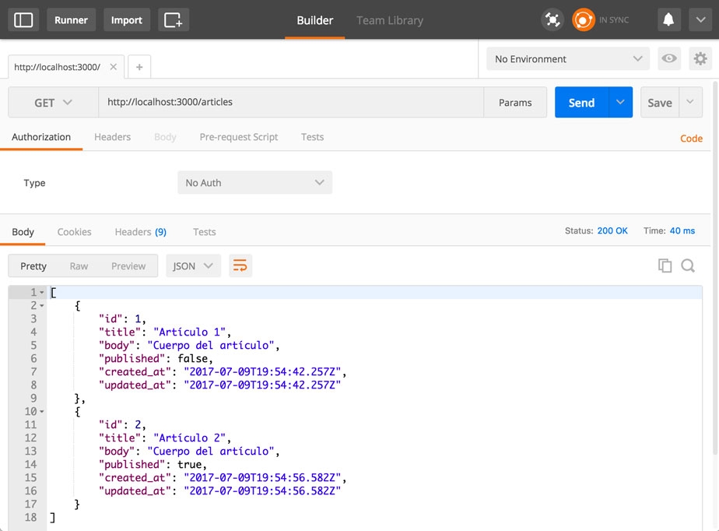Click the blue Send button
Viewport: 719px width, 531px height.
click(x=581, y=103)
